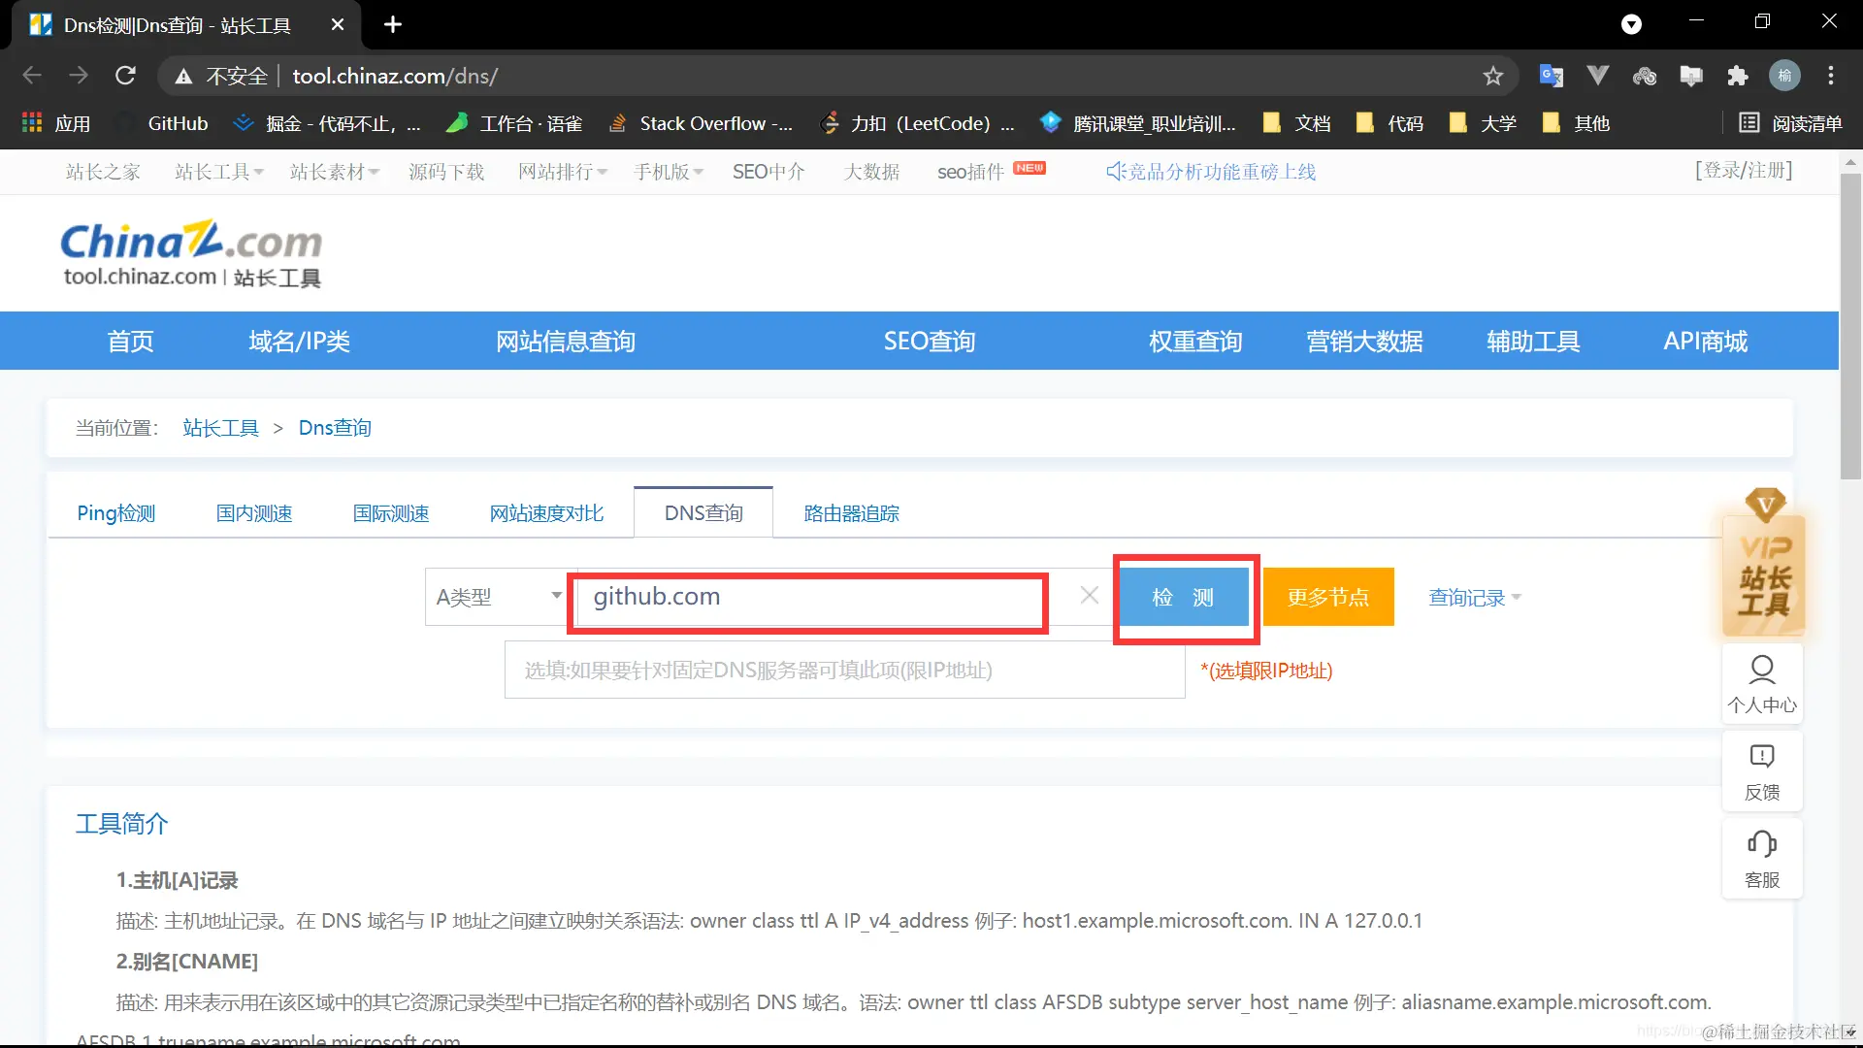This screenshot has height=1048, width=1863.
Task: Open 个人中心 from the right sidebar
Action: tap(1762, 682)
